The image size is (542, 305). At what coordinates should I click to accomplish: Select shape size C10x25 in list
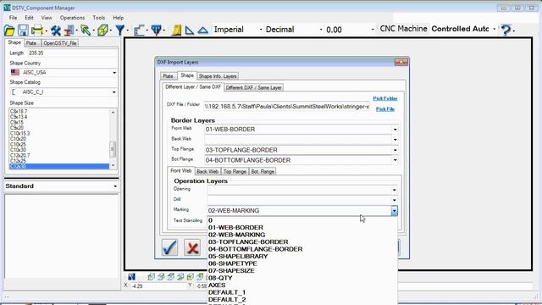pos(18,145)
